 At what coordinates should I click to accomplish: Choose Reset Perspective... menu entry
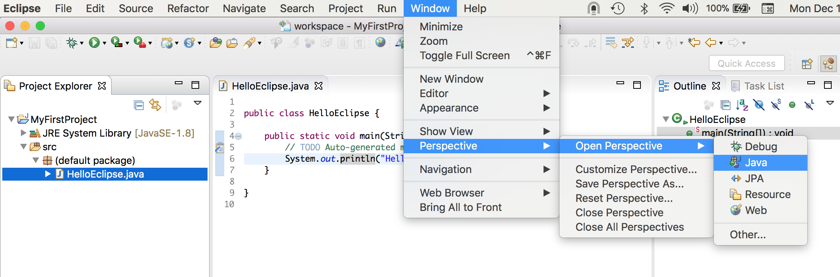[624, 198]
